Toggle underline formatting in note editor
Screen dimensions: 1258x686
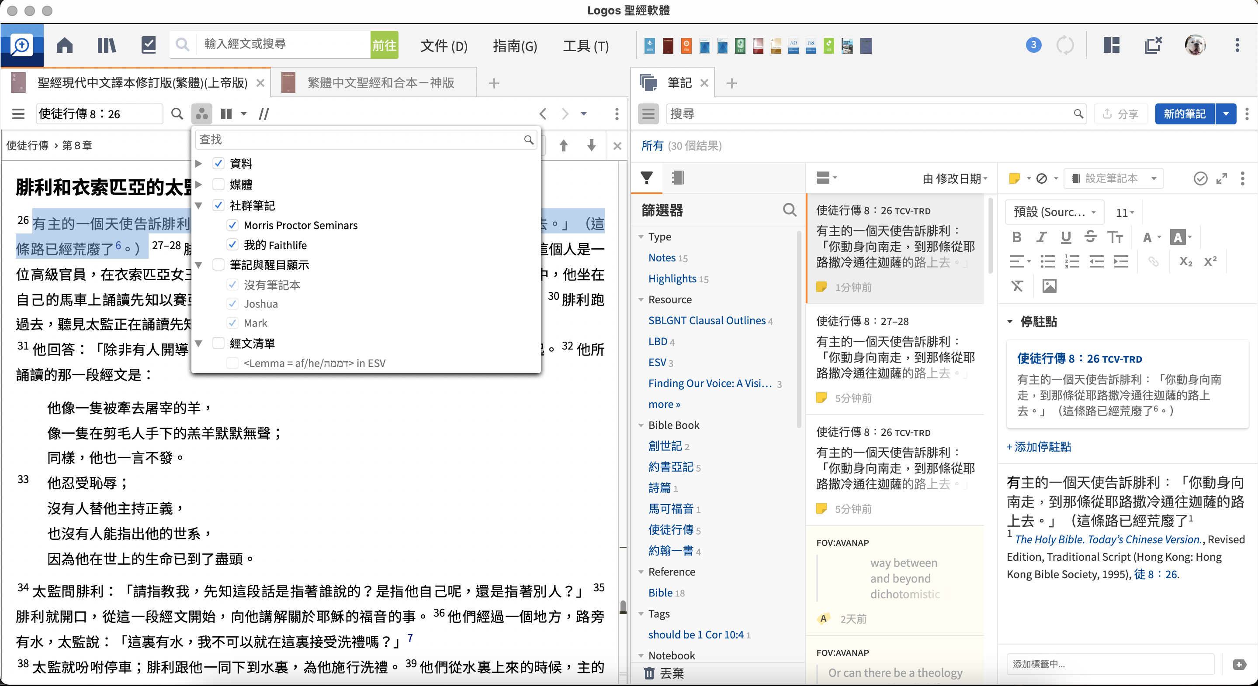coord(1066,237)
